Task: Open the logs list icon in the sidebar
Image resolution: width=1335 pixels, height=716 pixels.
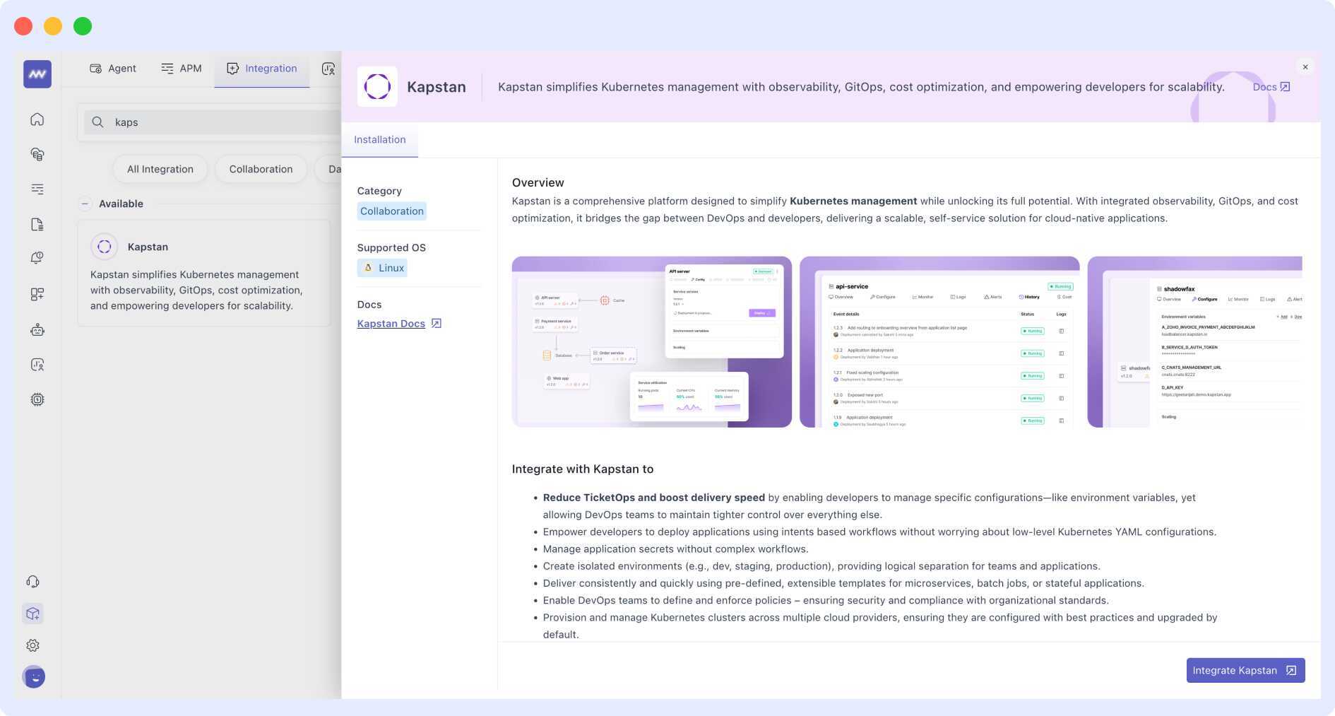Action: (x=37, y=189)
